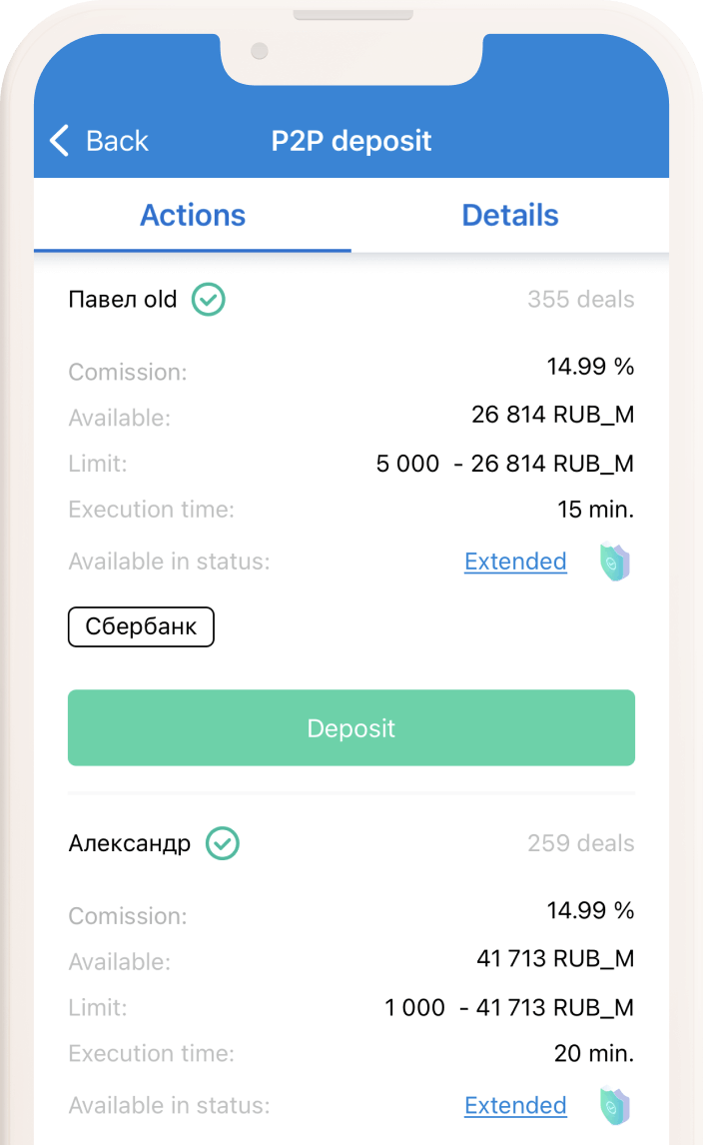Tap the 15 min. execution time value
Viewport: 703px width, 1145px height.
pos(595,510)
